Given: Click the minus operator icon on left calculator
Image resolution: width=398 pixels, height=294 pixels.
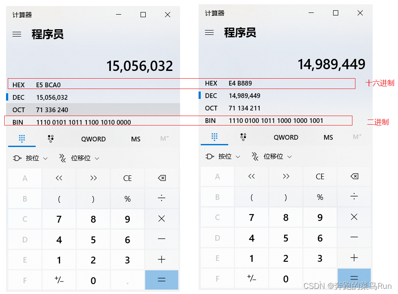Looking at the screenshot, I should pyautogui.click(x=162, y=239).
